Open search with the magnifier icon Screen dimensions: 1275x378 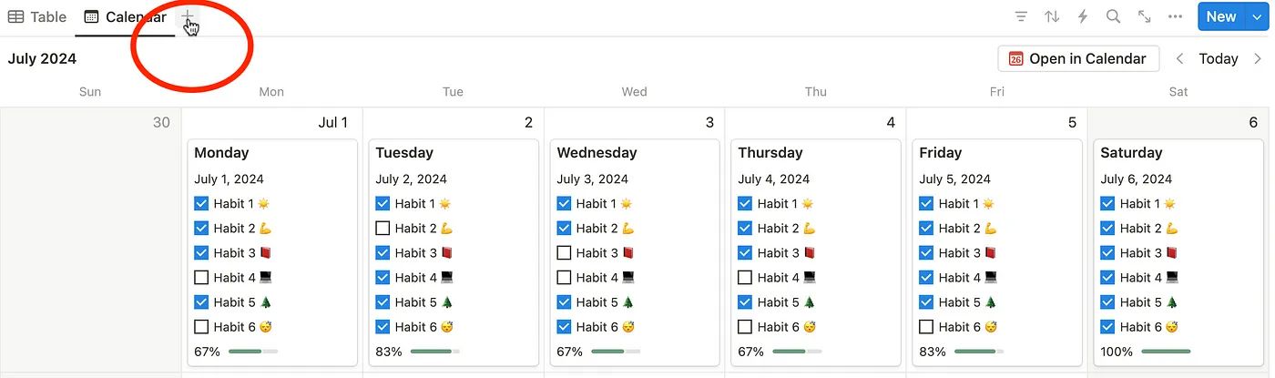[x=1113, y=16]
